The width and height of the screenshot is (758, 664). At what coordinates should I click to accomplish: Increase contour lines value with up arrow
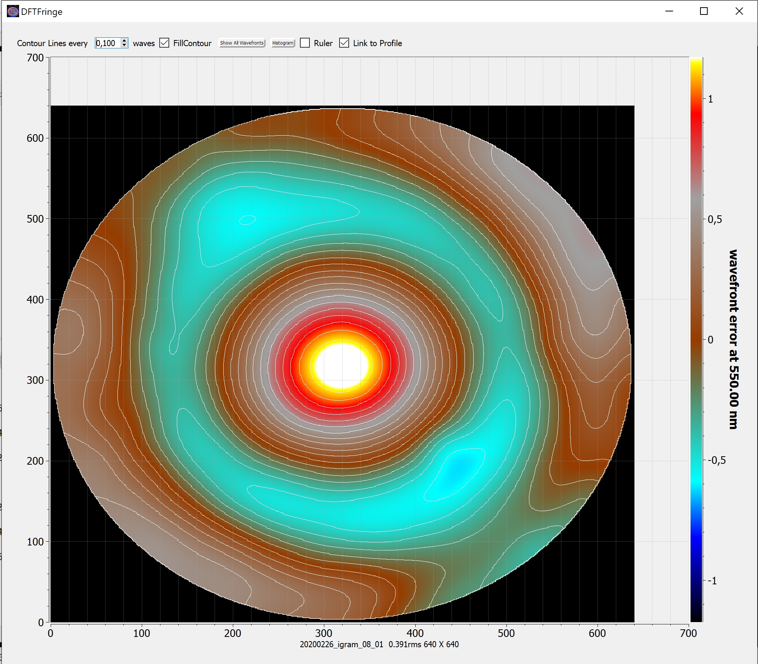(x=124, y=40)
